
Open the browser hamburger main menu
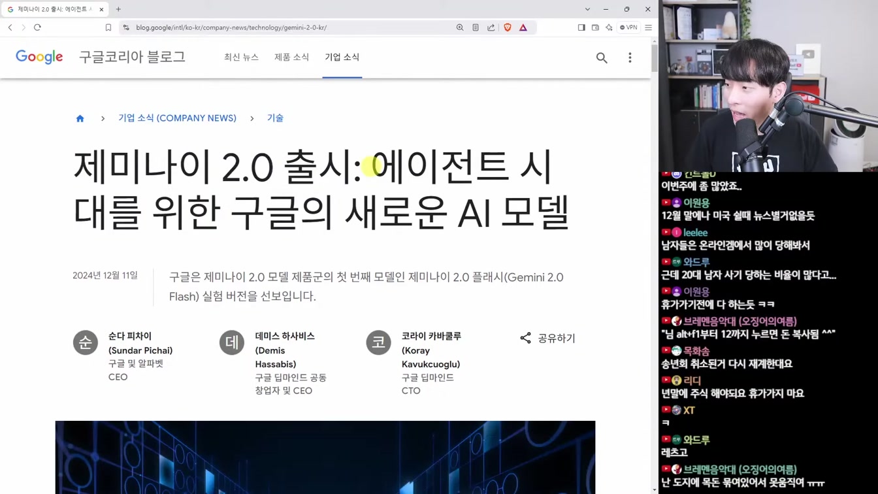pos(648,27)
